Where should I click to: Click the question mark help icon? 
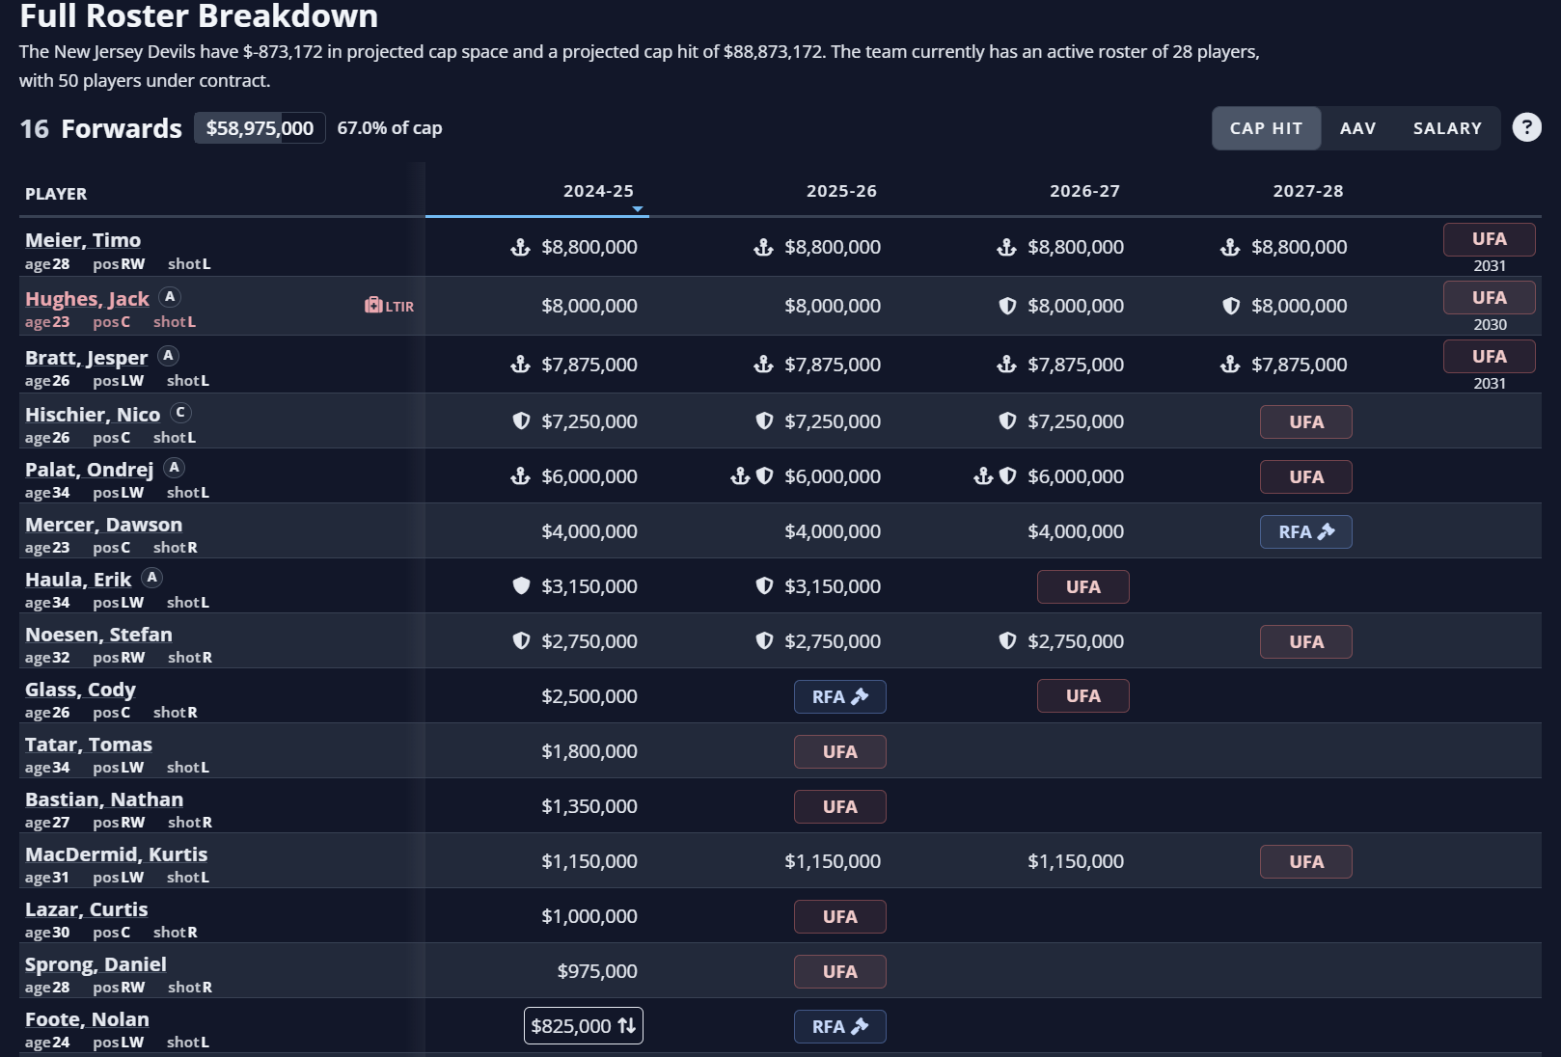[1526, 127]
